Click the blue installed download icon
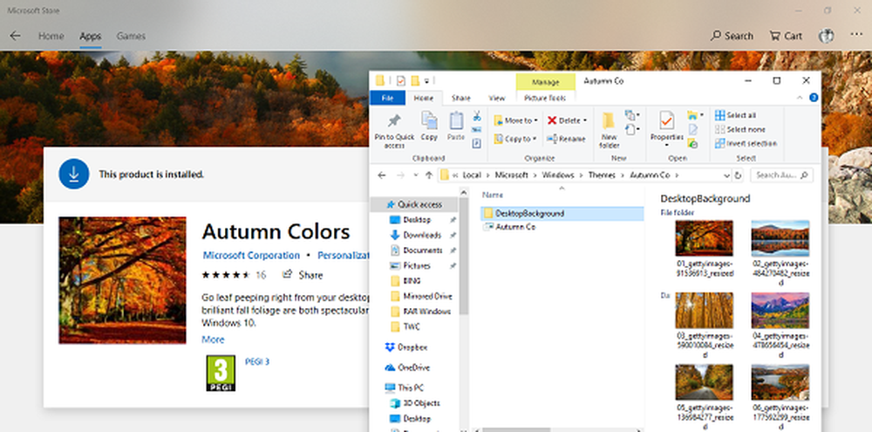The image size is (872, 432). [x=74, y=174]
